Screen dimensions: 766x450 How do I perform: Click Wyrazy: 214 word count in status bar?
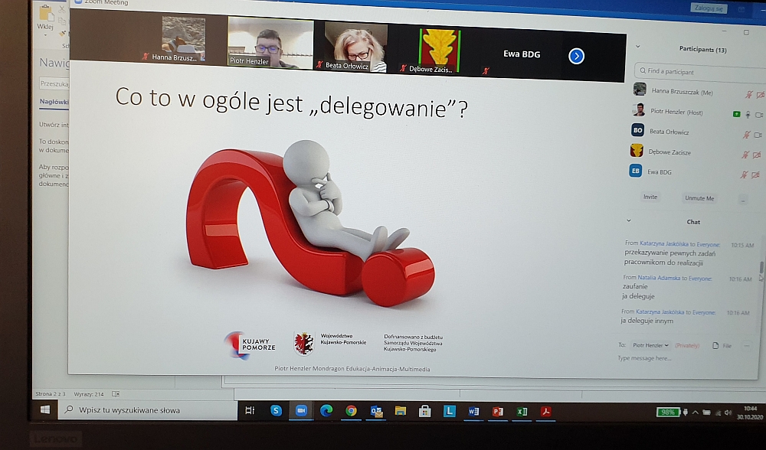coord(89,394)
